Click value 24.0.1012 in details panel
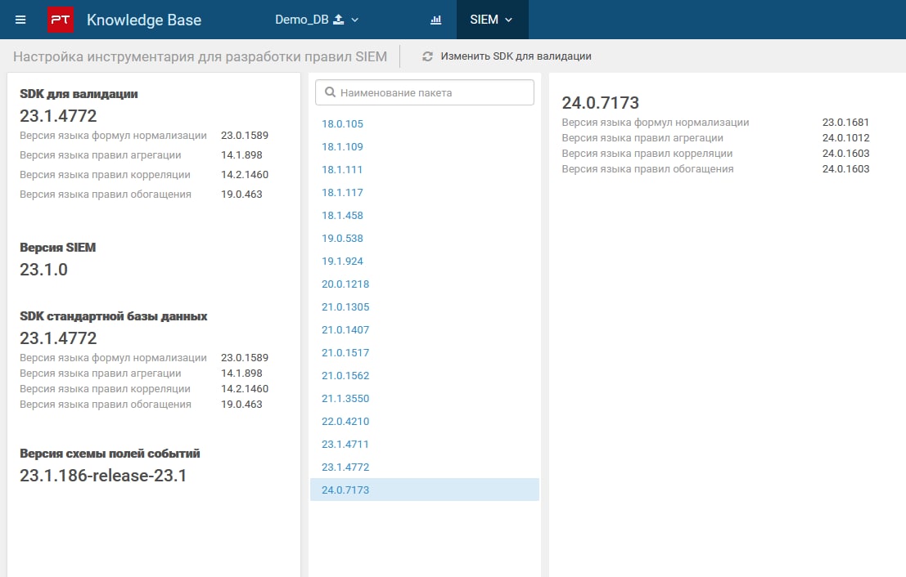Screen dimensions: 906x577 coord(846,138)
